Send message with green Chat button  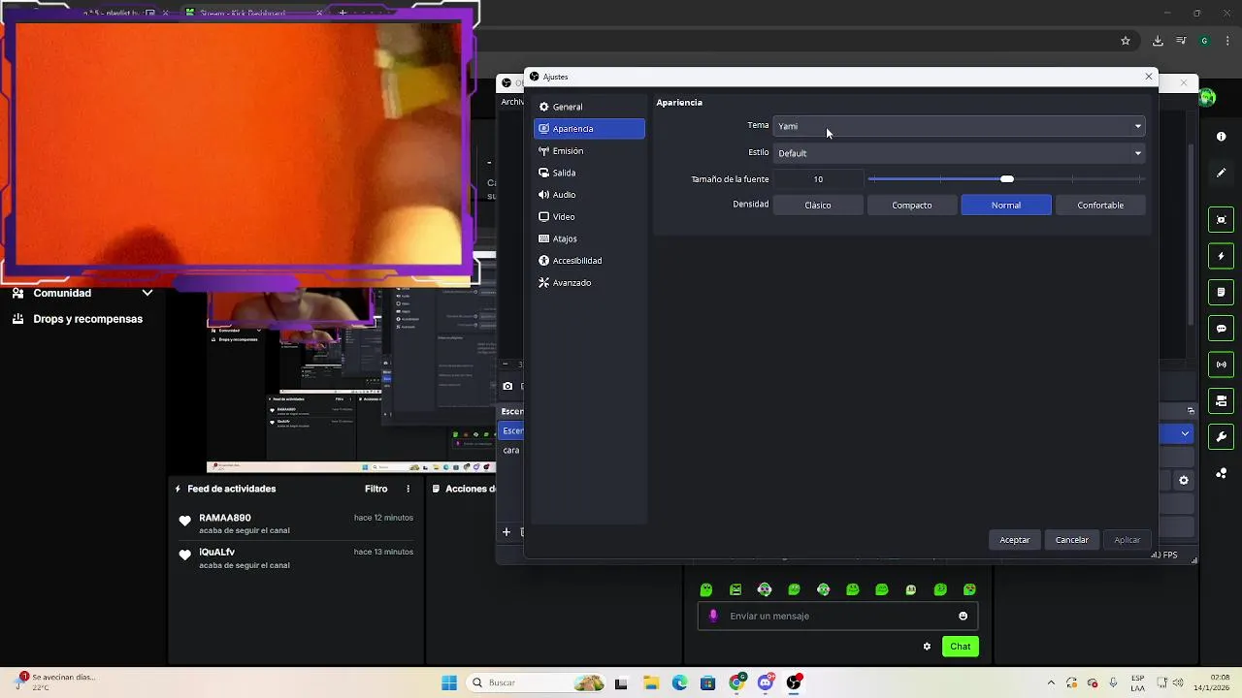tap(961, 647)
